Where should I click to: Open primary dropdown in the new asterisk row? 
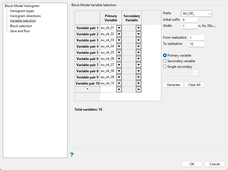(119, 90)
